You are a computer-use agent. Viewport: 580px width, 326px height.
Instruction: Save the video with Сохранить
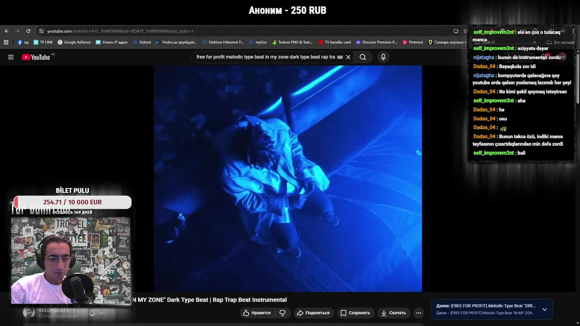pyautogui.click(x=355, y=313)
